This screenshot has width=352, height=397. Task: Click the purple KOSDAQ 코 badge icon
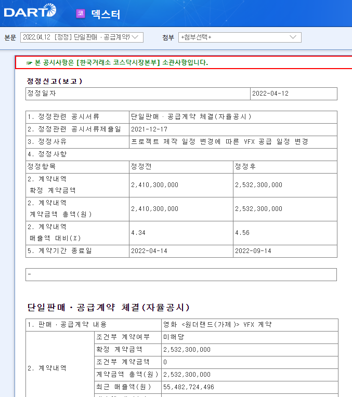(81, 14)
